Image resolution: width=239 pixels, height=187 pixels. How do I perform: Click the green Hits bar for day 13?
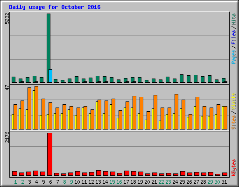coord(98,79)
